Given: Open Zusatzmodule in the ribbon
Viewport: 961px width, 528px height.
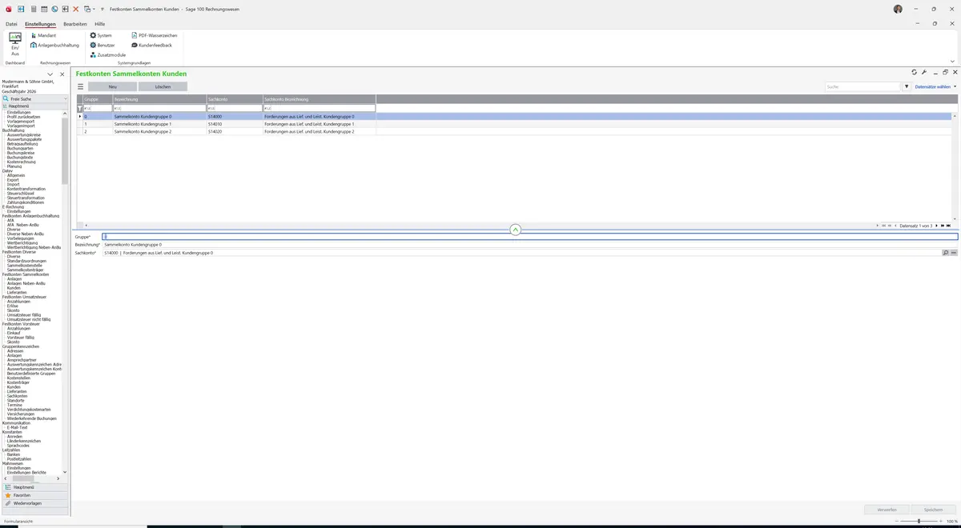Looking at the screenshot, I should (x=107, y=55).
